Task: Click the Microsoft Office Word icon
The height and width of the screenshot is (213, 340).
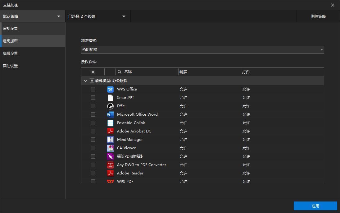Action: (110, 114)
